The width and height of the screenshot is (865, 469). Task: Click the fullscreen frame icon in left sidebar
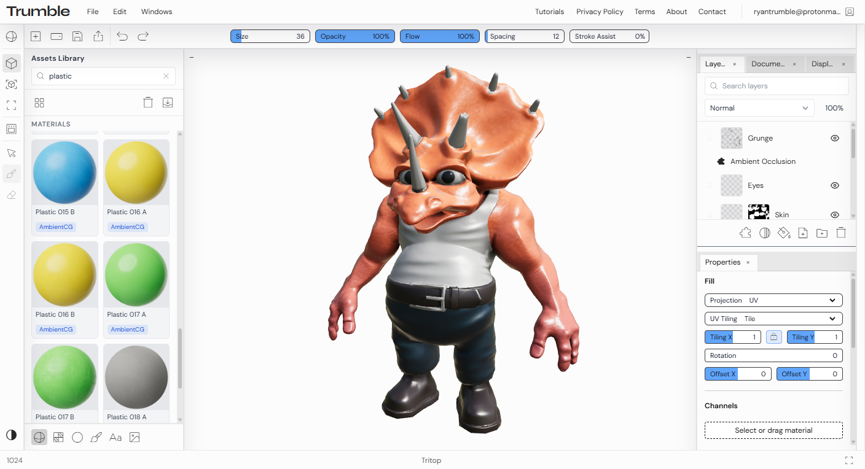tap(11, 106)
